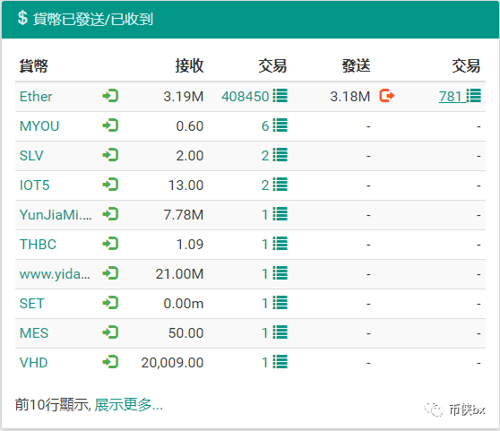The image size is (500, 431).
Task: Click the receive arrow icon in Ether row
Action: point(110,96)
